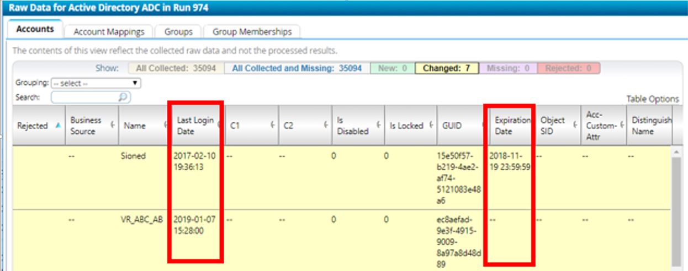Click sort icon on Business Source column
The height and width of the screenshot is (271, 688).
[113, 126]
